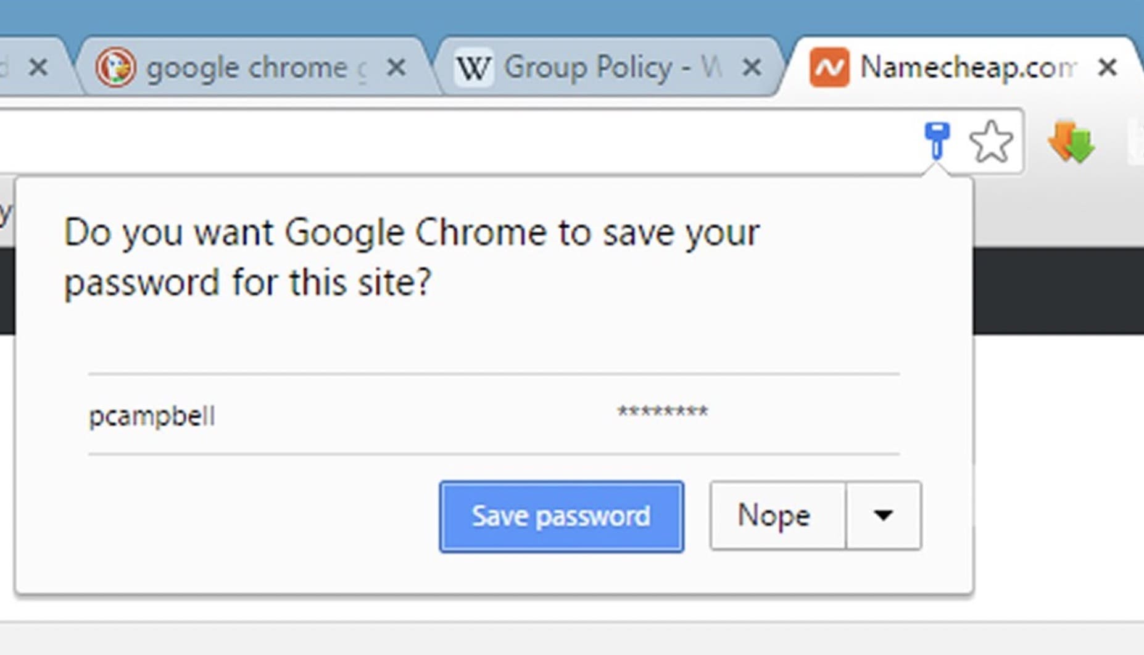Click inside the address bar
The image size is (1144, 655).
click(x=432, y=141)
